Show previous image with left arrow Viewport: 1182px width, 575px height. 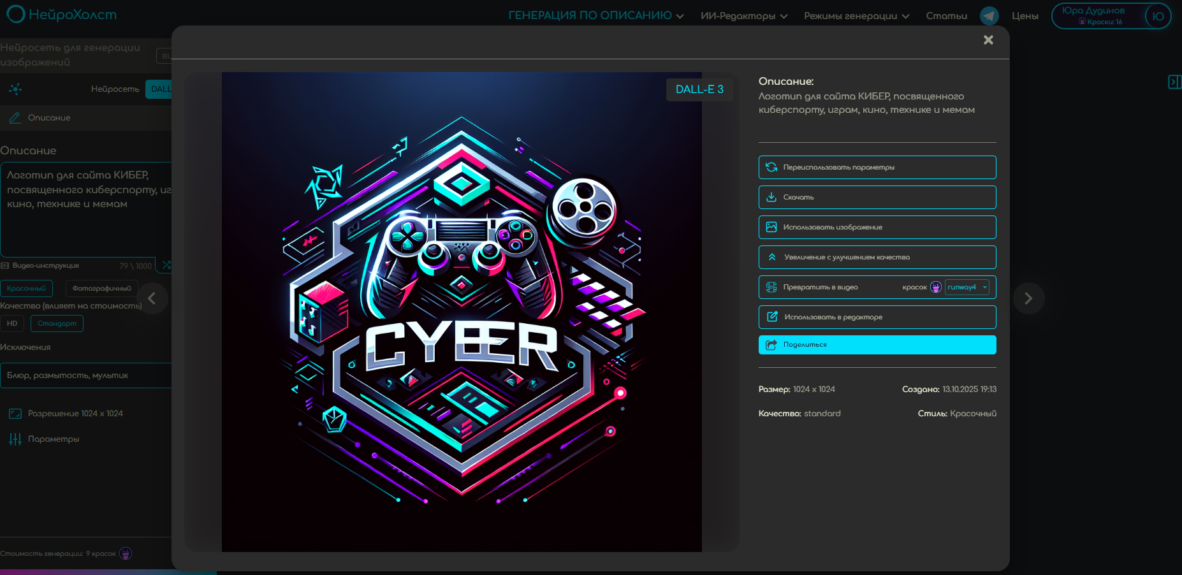click(152, 298)
